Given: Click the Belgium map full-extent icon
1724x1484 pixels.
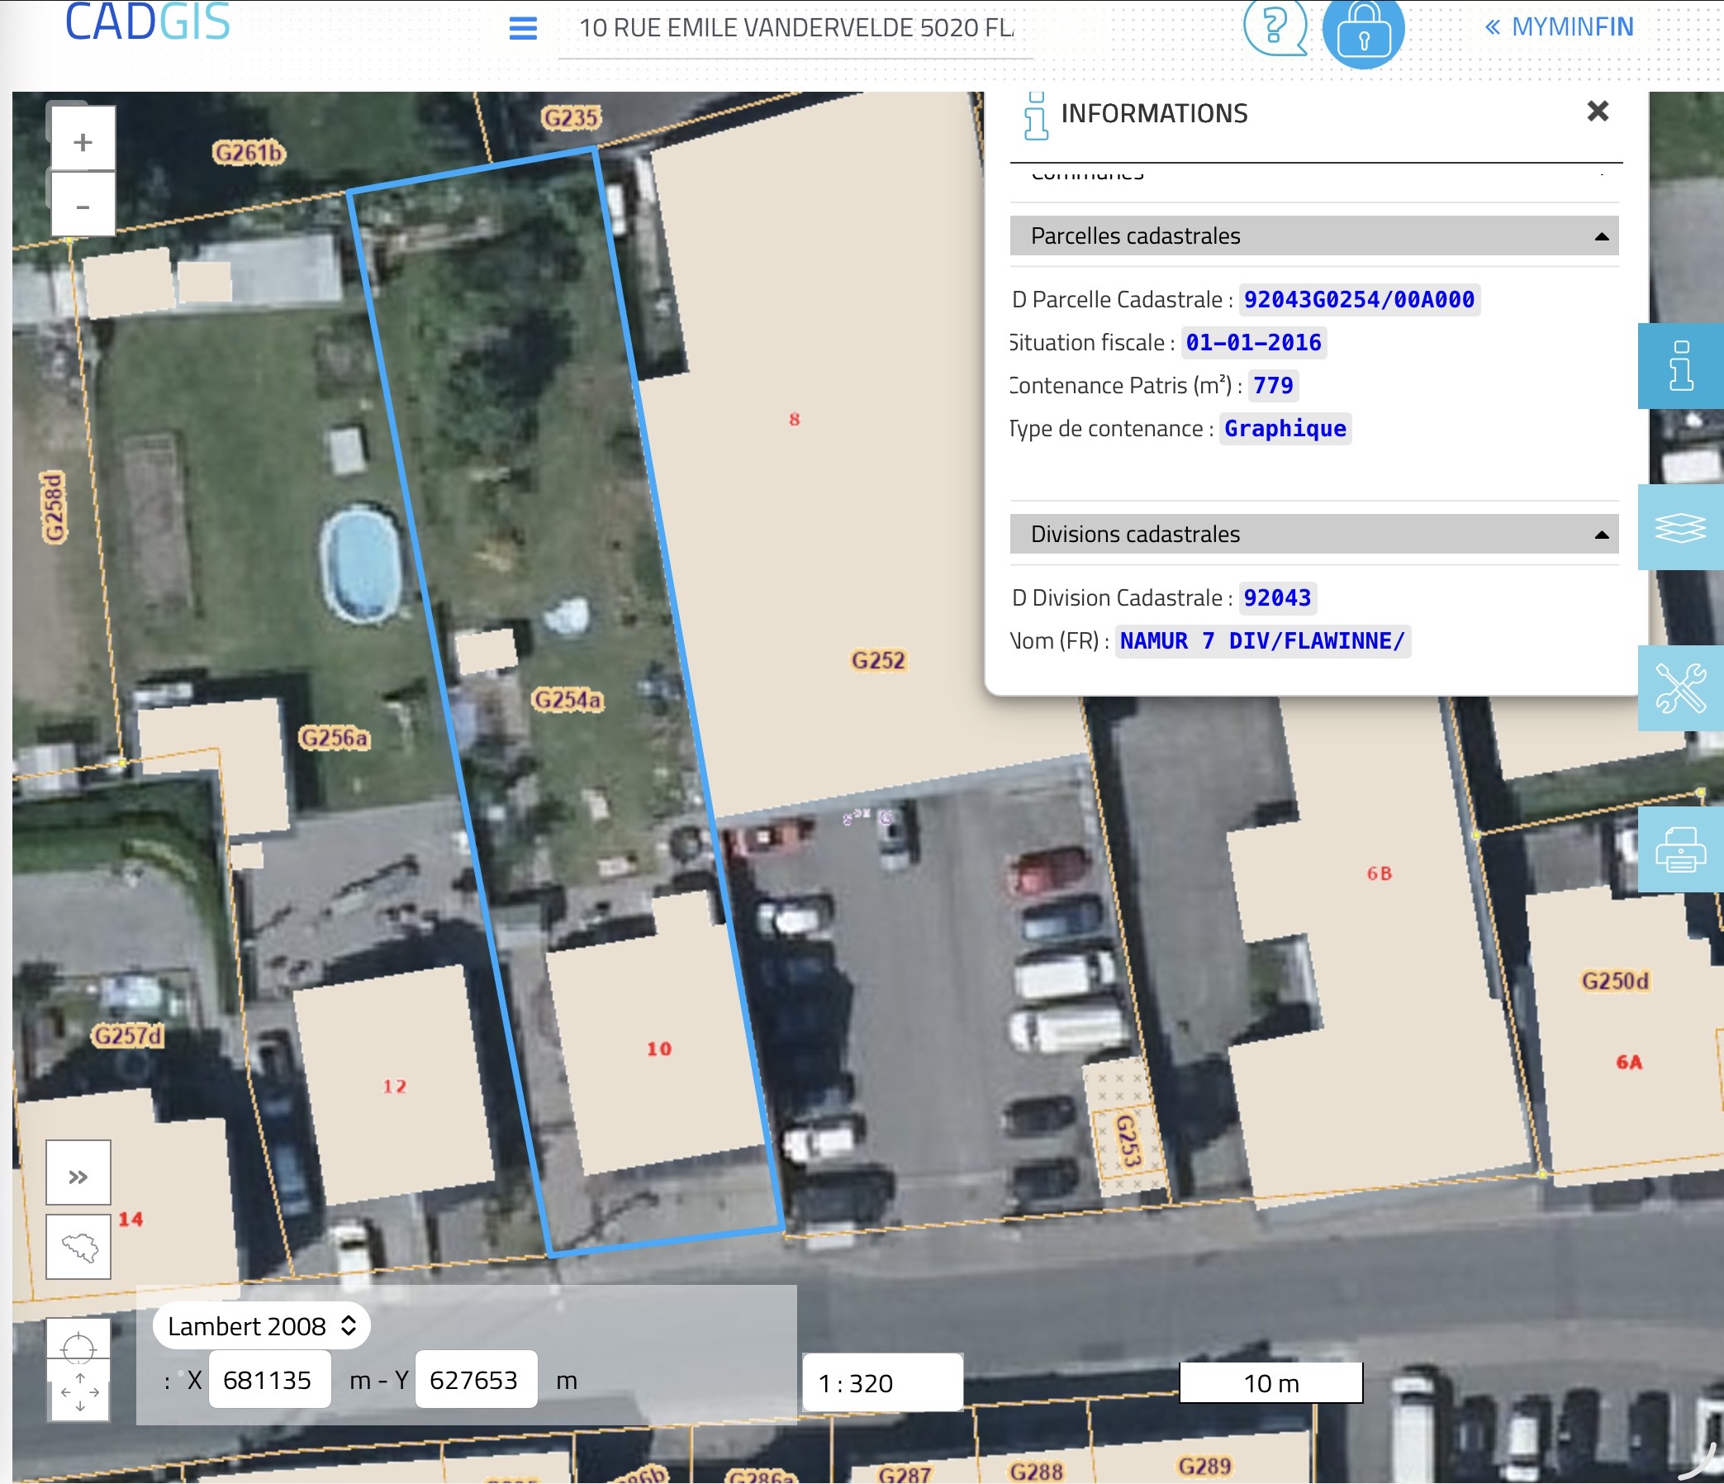Looking at the screenshot, I should pyautogui.click(x=78, y=1247).
